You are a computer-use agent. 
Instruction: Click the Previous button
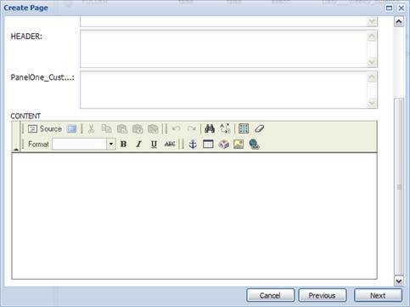pos(323,295)
